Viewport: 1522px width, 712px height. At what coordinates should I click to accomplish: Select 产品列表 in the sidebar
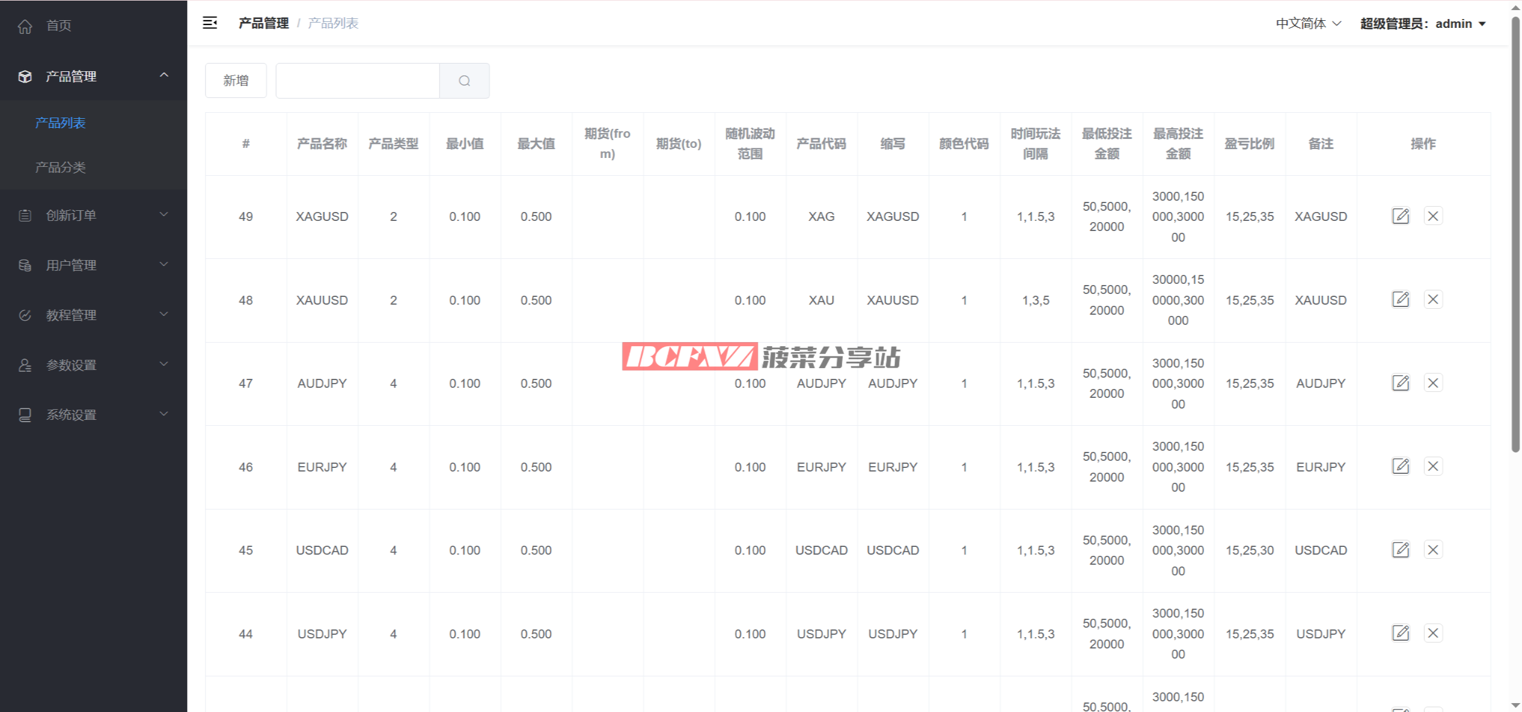click(60, 123)
